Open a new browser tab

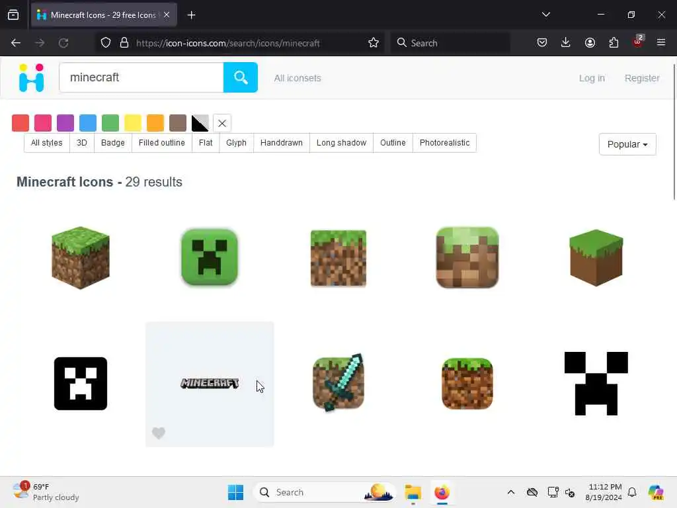pos(191,15)
